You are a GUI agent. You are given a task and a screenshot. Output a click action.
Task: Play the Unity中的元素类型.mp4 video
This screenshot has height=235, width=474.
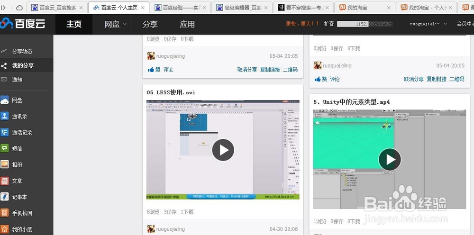pos(390,159)
